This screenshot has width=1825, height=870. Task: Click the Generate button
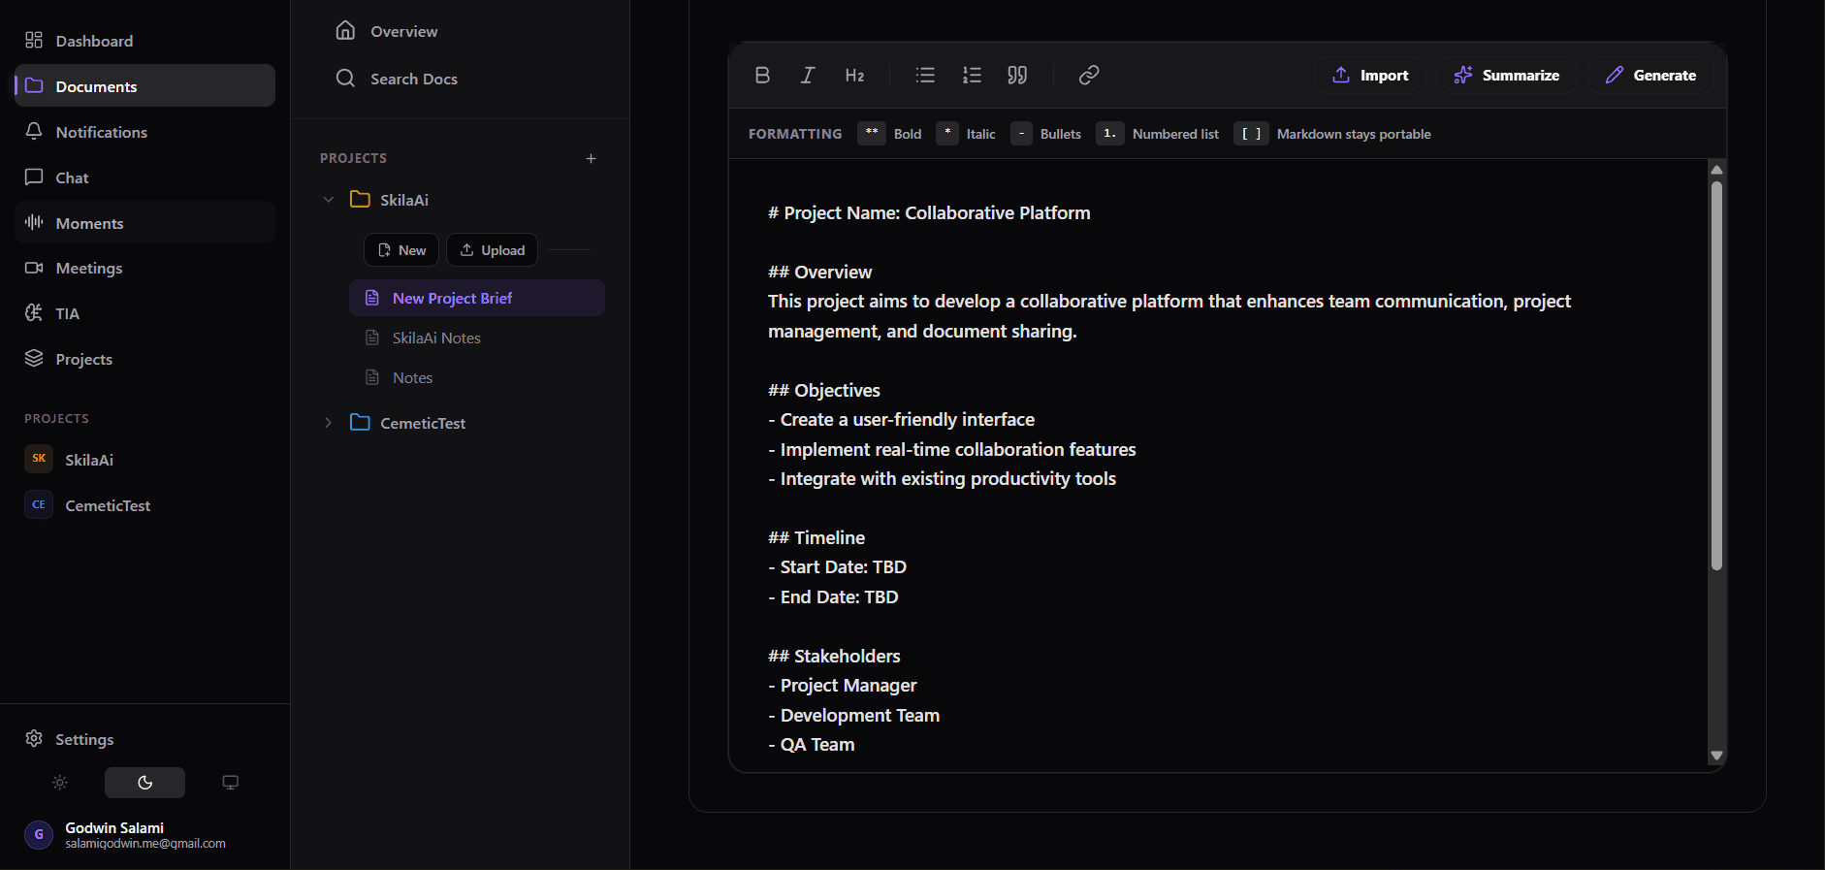pos(1650,76)
